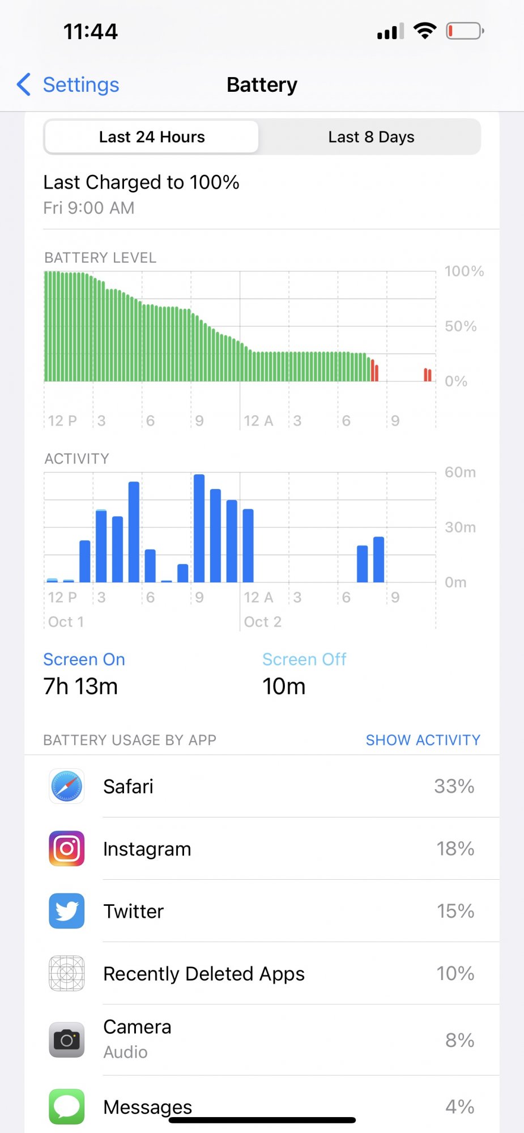Tap the Instagram app icon
This screenshot has height=1133, width=524.
click(67, 849)
